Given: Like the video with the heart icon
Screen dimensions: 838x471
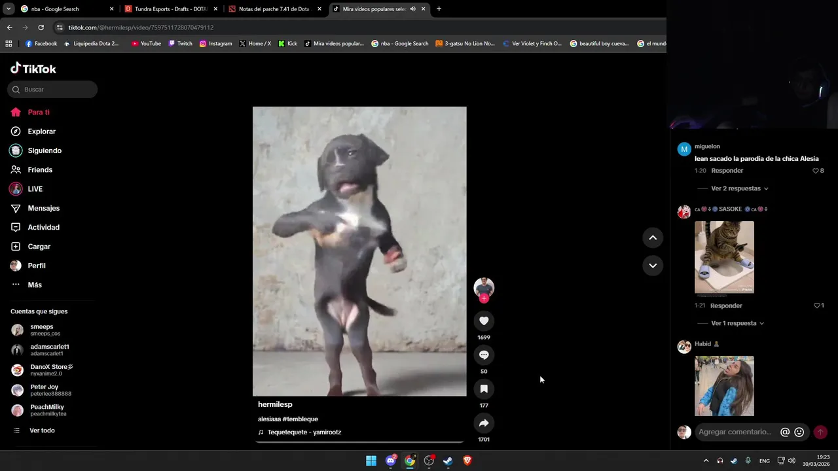Looking at the screenshot, I should [x=484, y=321].
